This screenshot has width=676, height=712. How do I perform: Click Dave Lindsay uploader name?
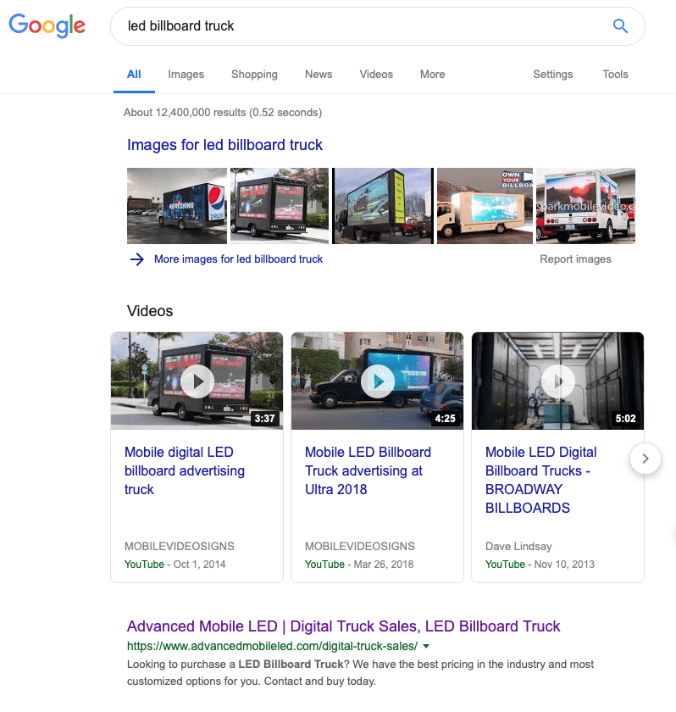[x=518, y=546]
